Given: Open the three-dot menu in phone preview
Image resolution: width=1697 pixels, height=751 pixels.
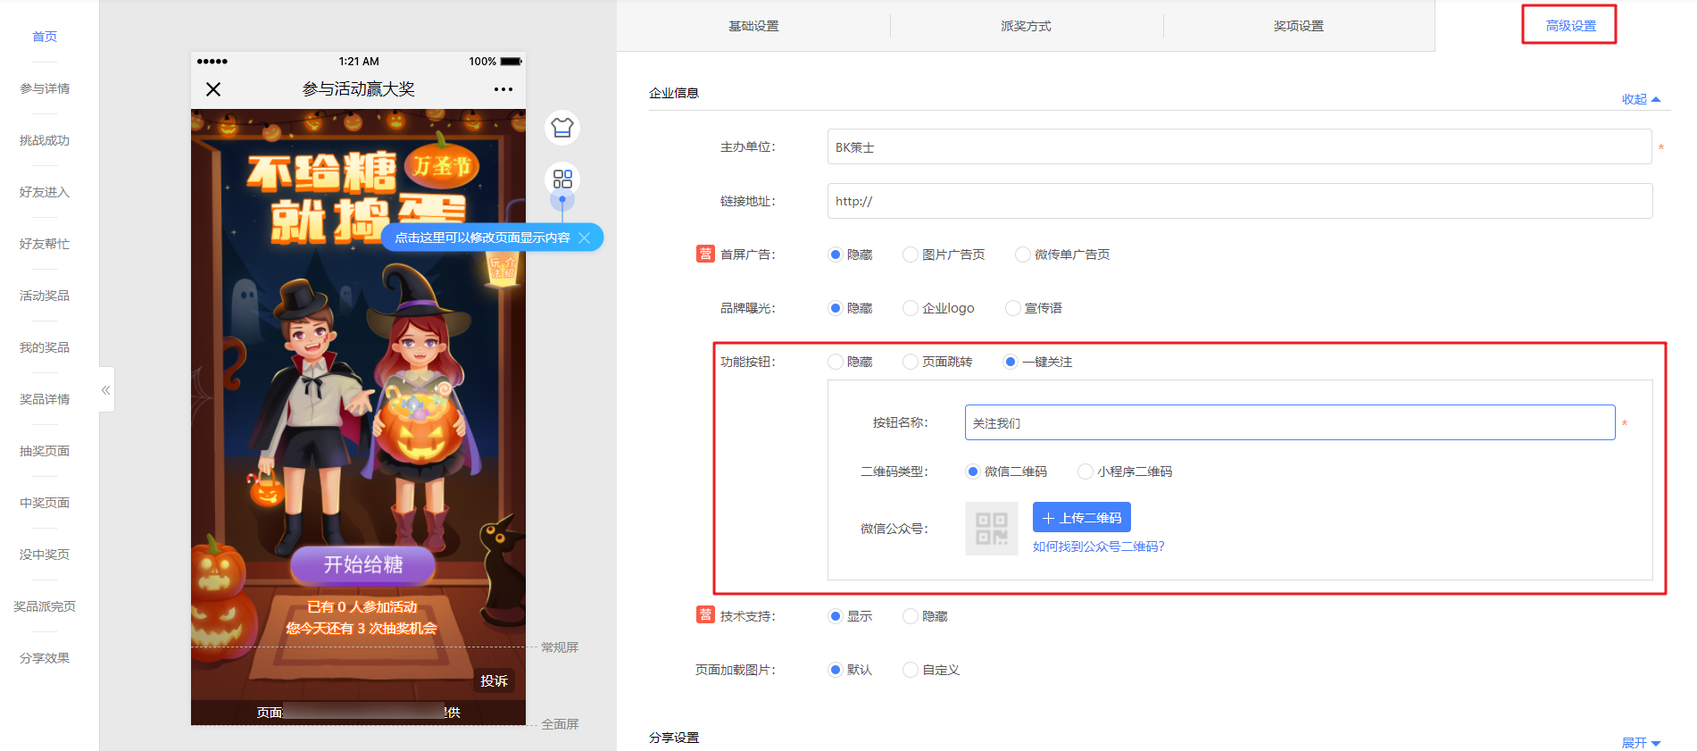Looking at the screenshot, I should click(x=503, y=89).
